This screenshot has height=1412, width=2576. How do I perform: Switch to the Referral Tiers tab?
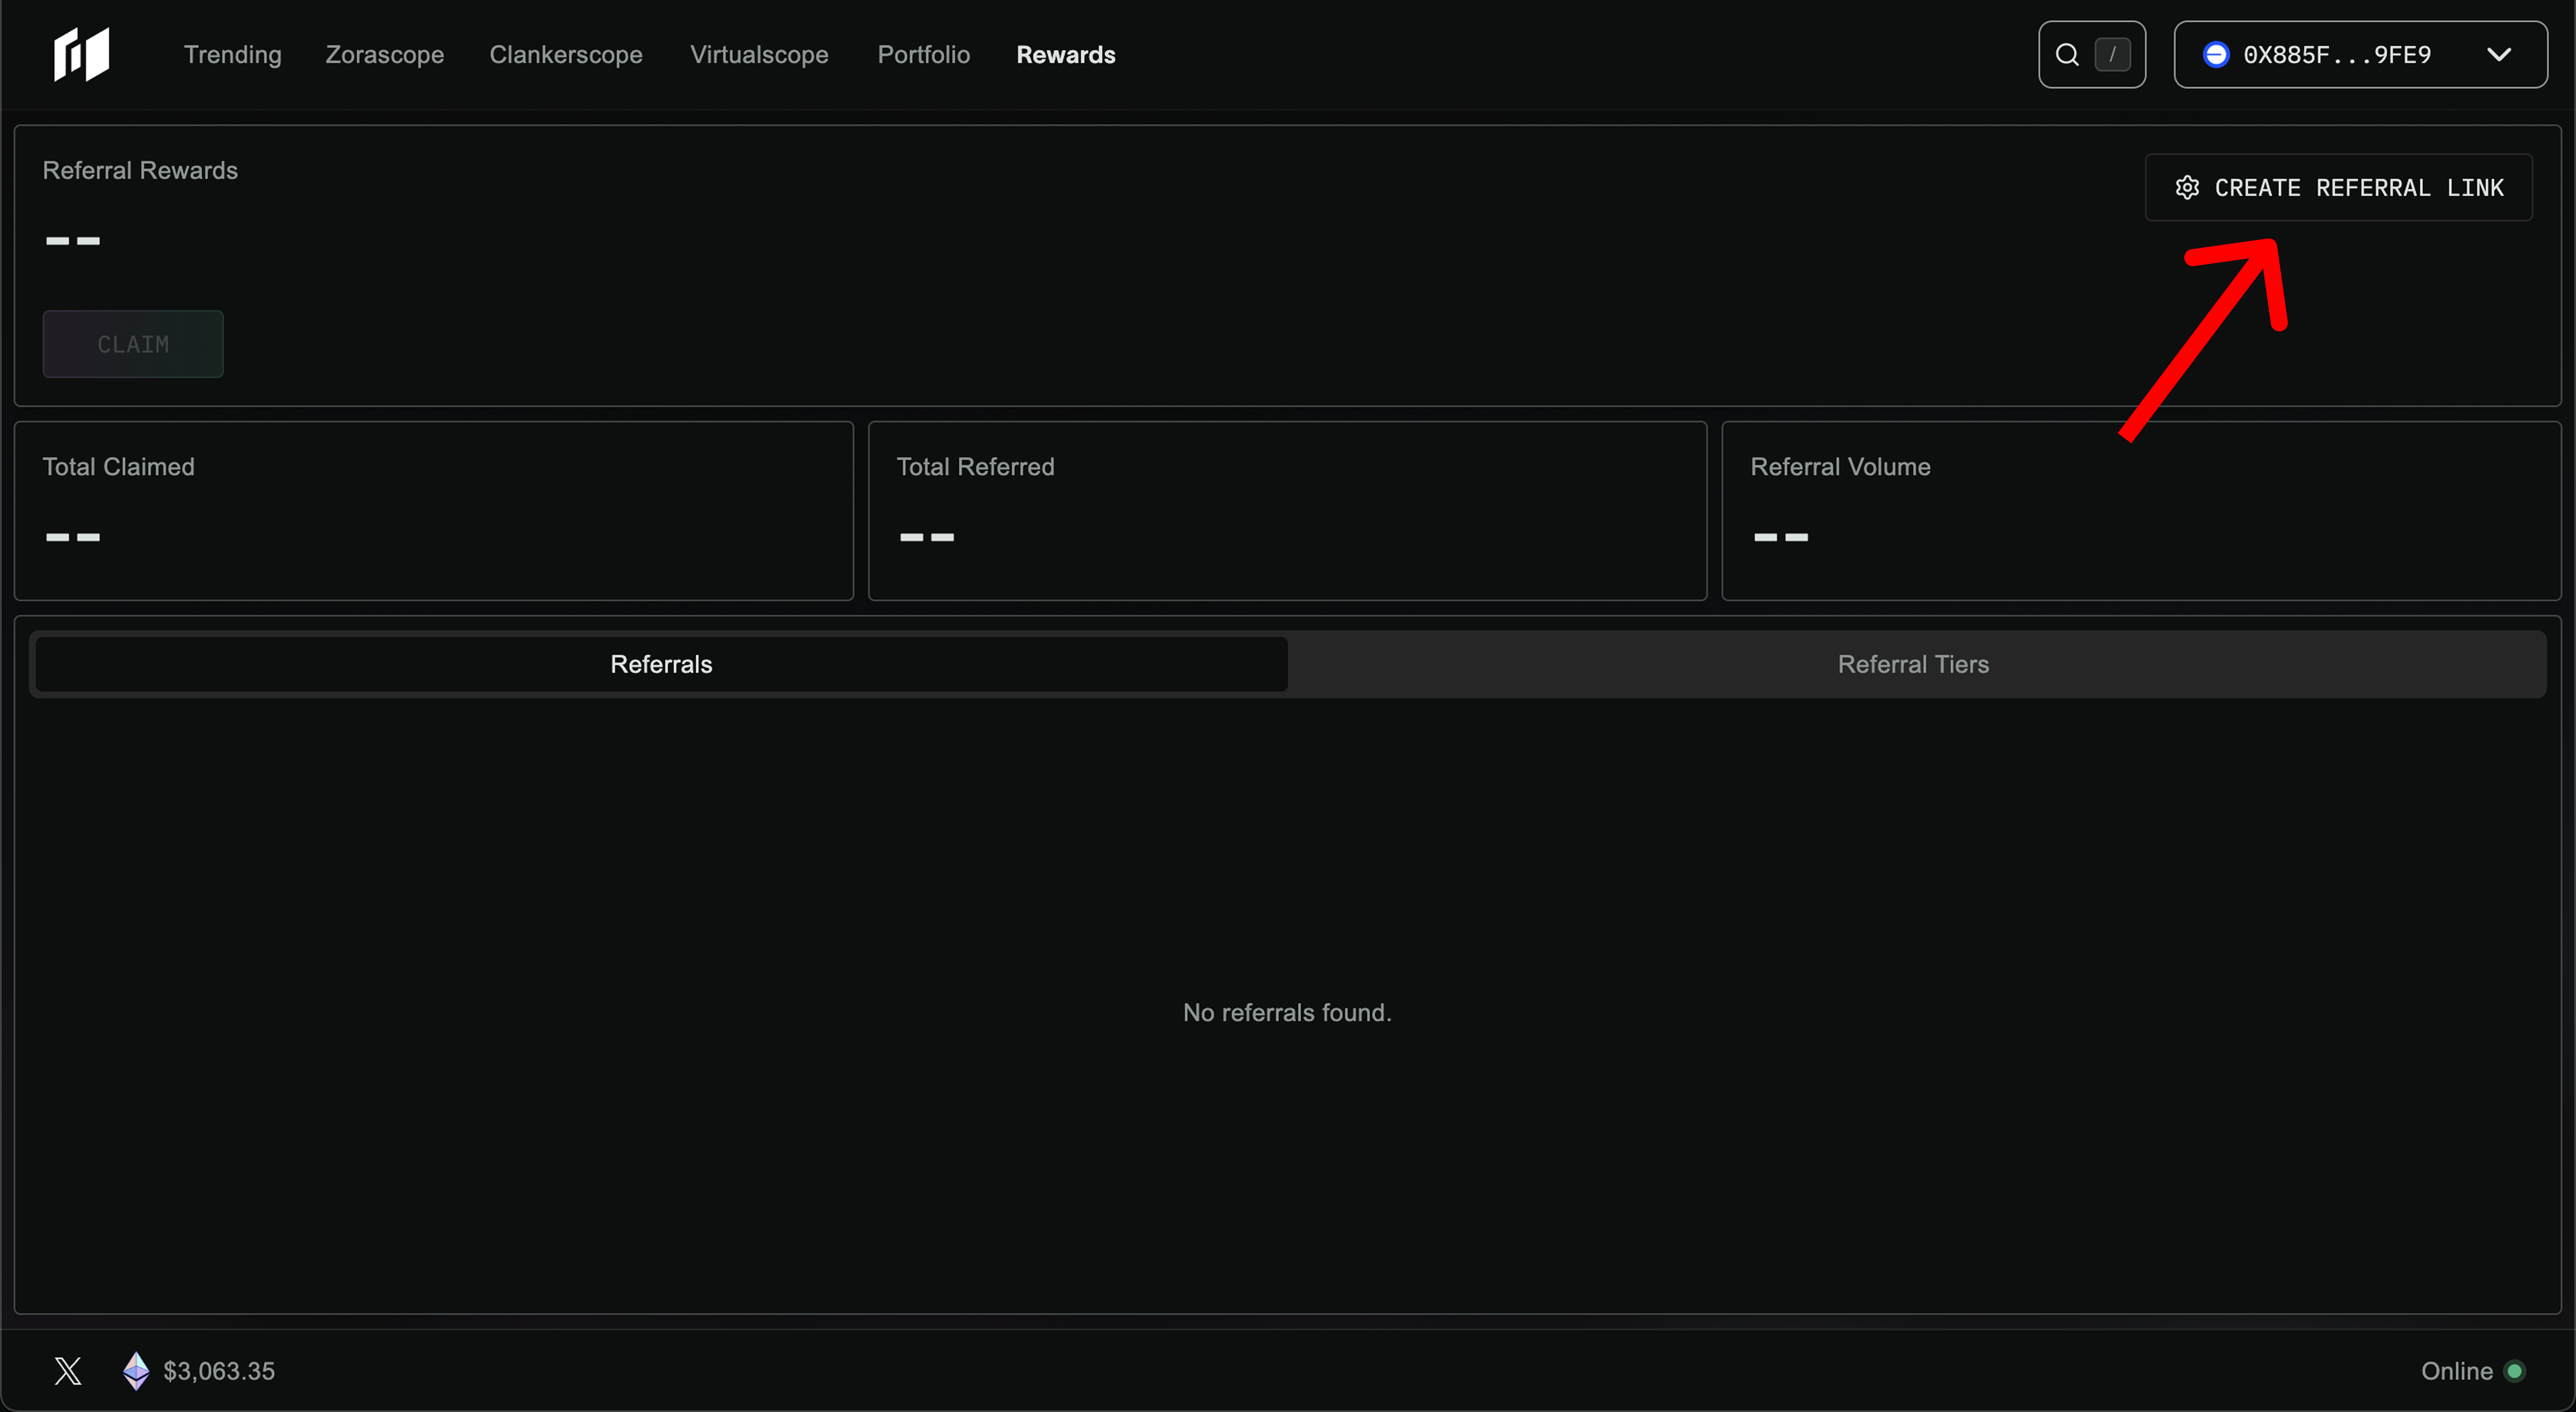click(1912, 664)
